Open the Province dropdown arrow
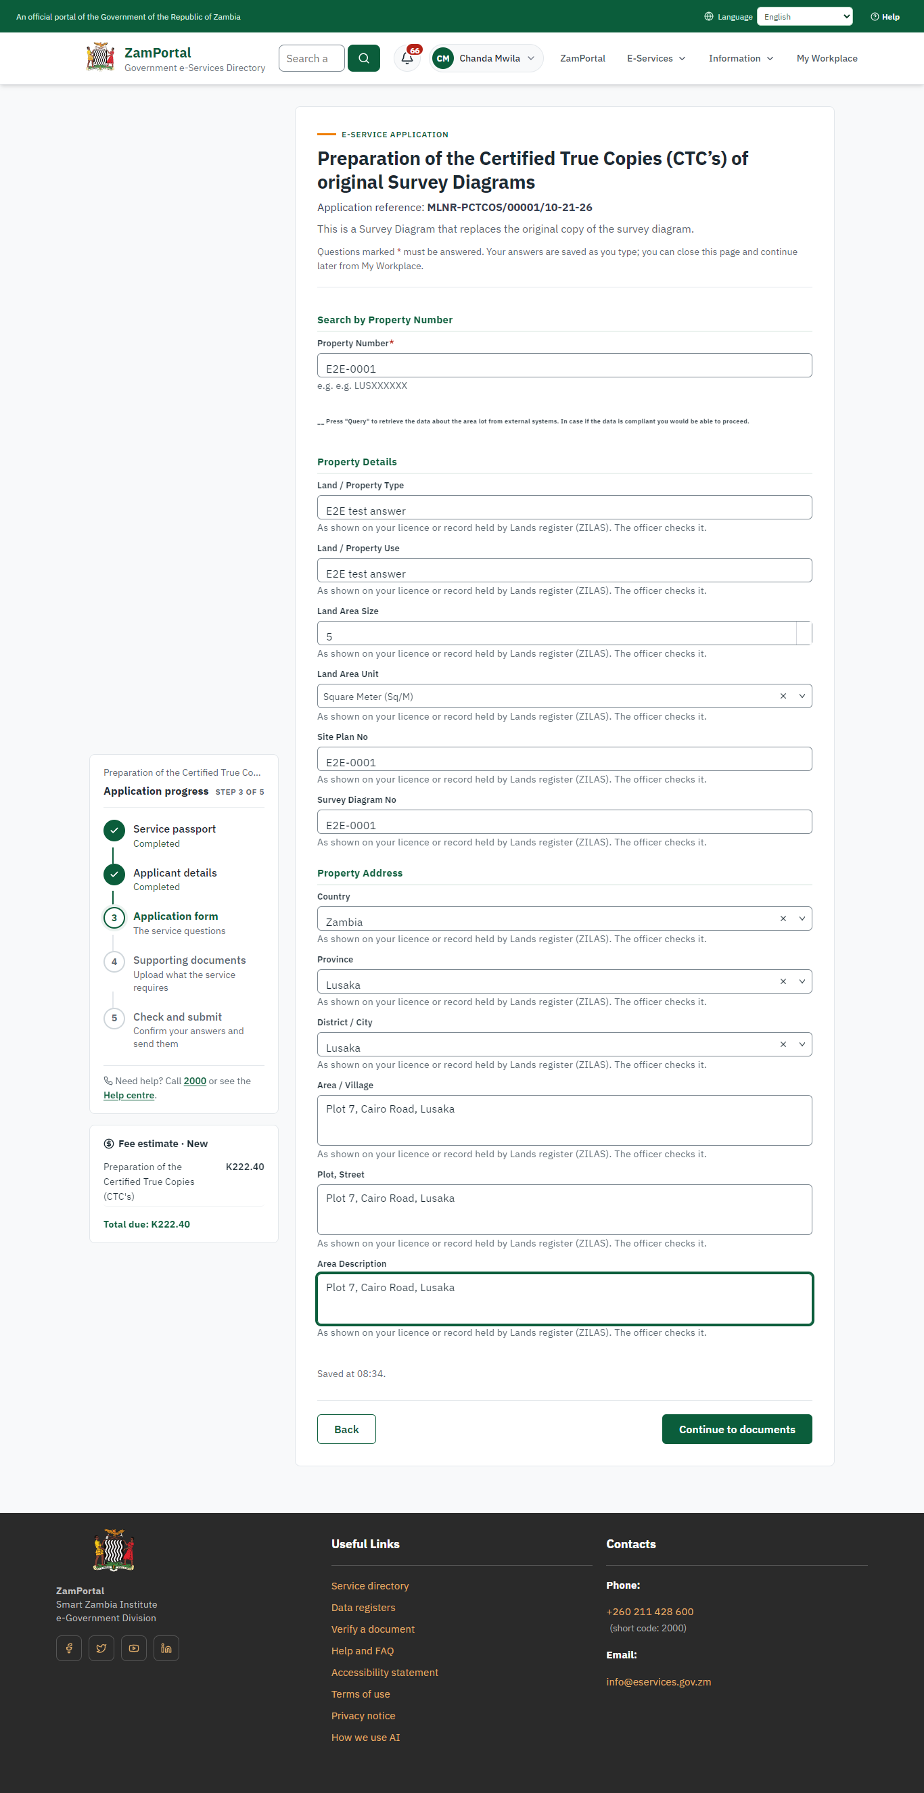 (802, 981)
